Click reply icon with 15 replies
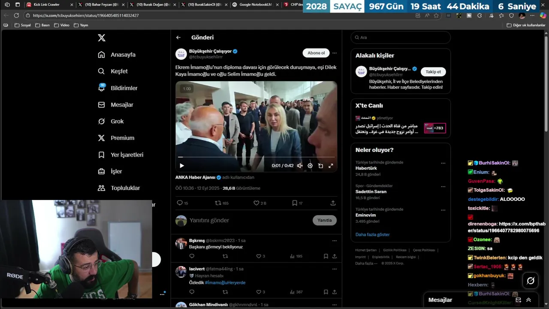The image size is (549, 309). point(182,203)
